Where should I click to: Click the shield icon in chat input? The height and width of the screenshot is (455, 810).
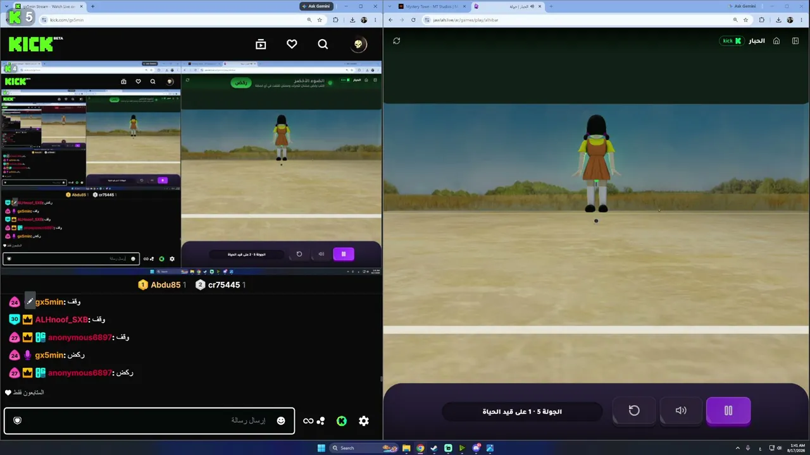17,421
